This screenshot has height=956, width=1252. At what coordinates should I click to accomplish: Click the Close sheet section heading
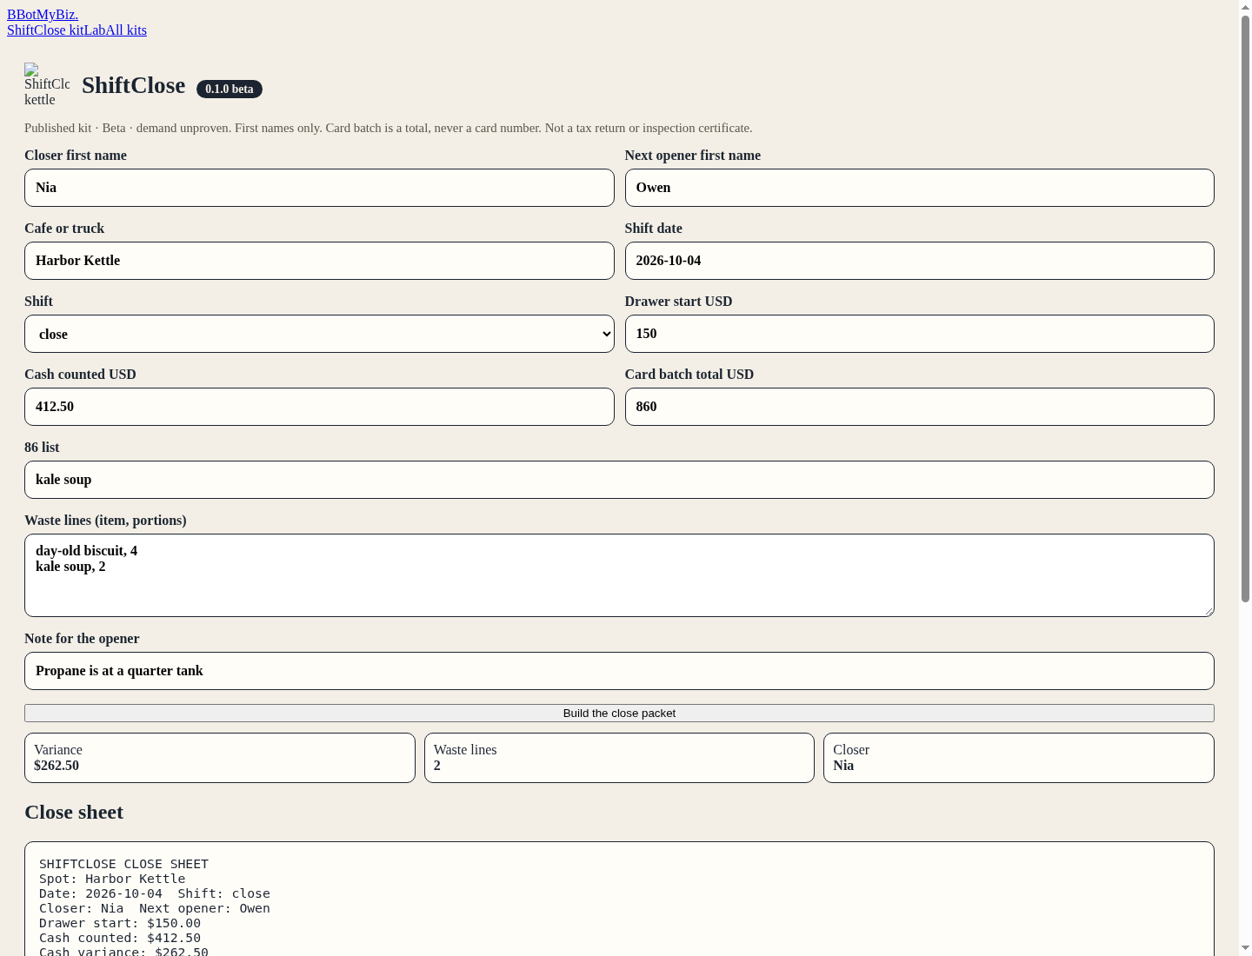pyautogui.click(x=74, y=812)
